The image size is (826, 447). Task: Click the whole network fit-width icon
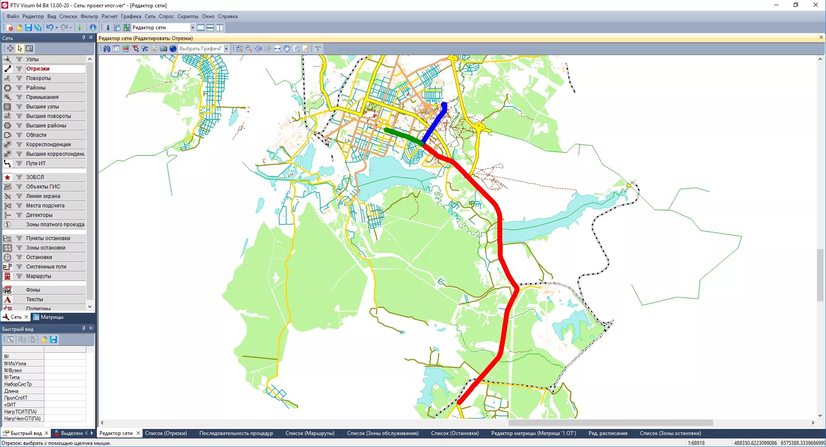[277, 49]
